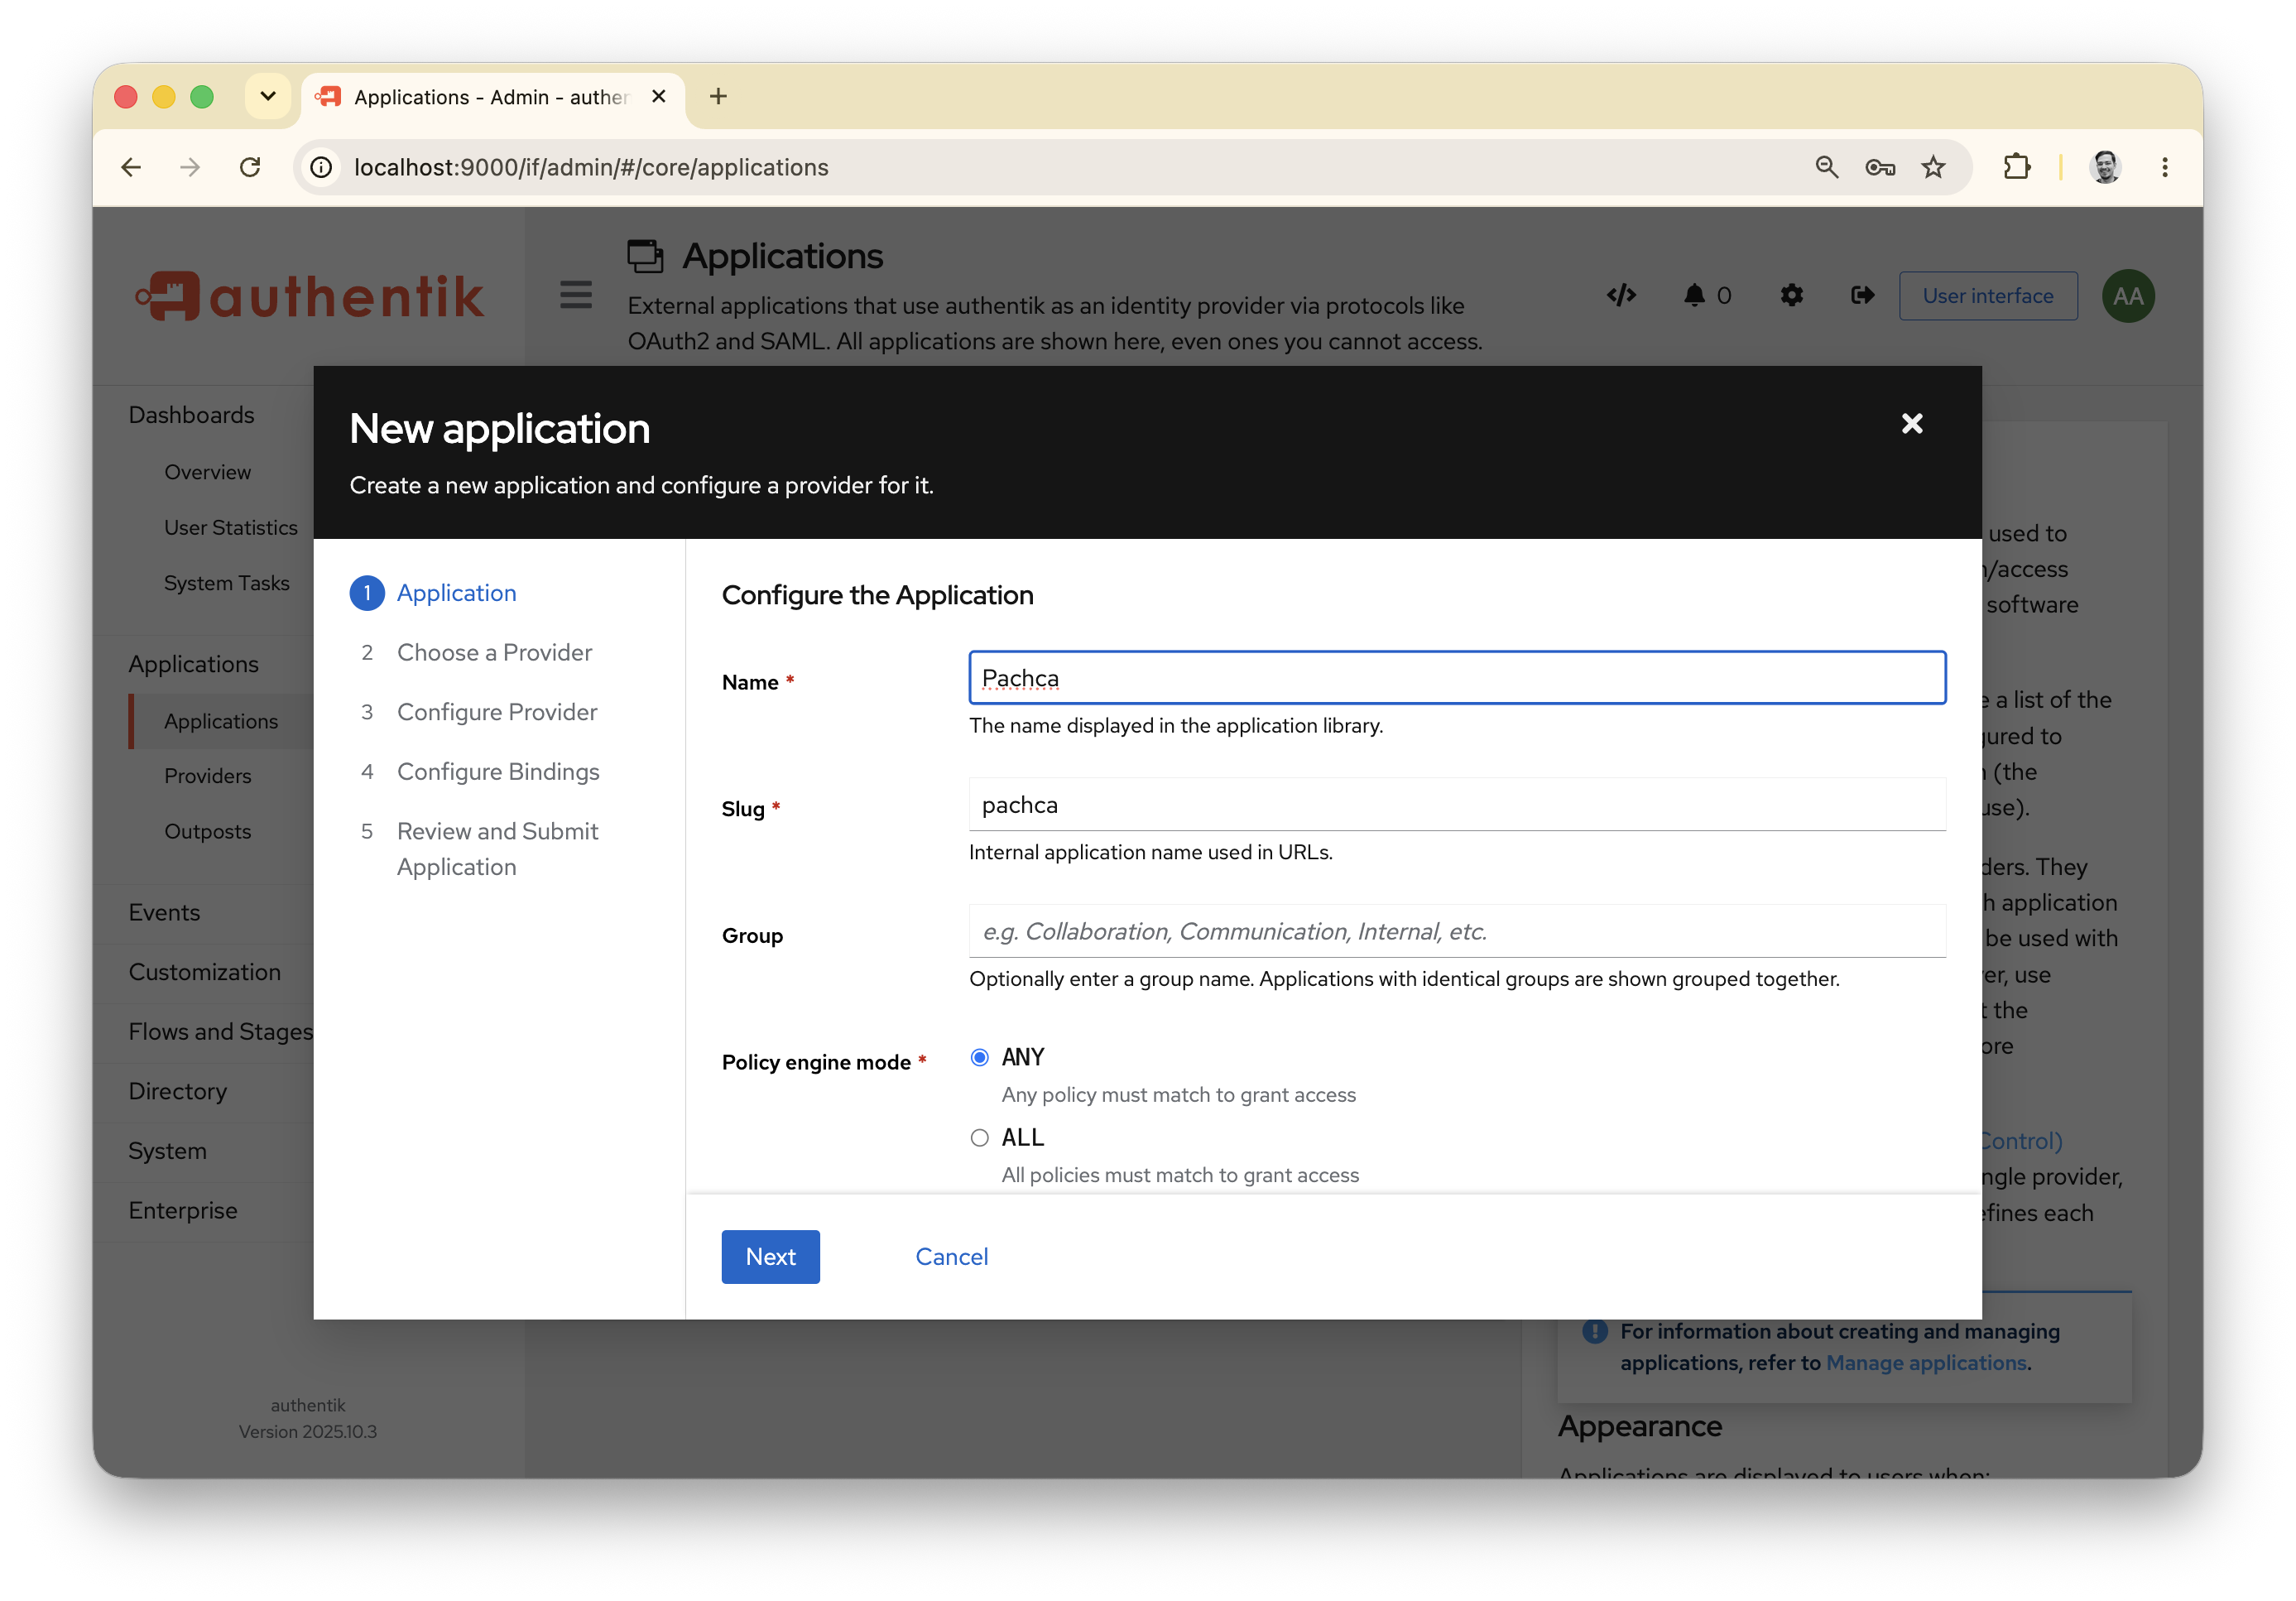The height and width of the screenshot is (1601, 2296).
Task: Close the New application dialog
Action: [1911, 424]
